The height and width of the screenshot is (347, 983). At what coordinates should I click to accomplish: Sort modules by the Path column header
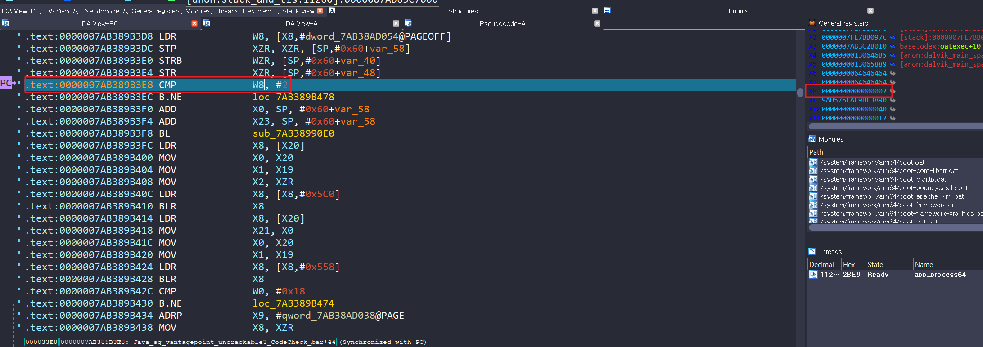[816, 152]
